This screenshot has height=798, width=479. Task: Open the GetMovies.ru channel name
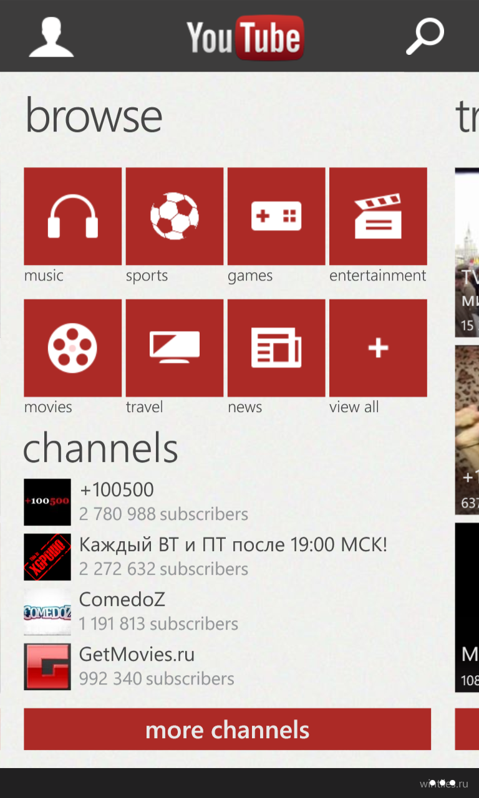(x=137, y=655)
